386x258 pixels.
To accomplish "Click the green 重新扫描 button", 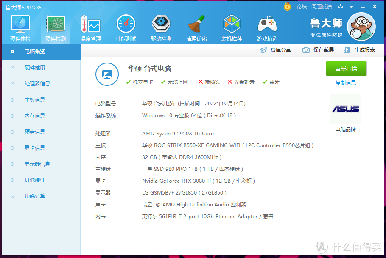I will (346, 69).
